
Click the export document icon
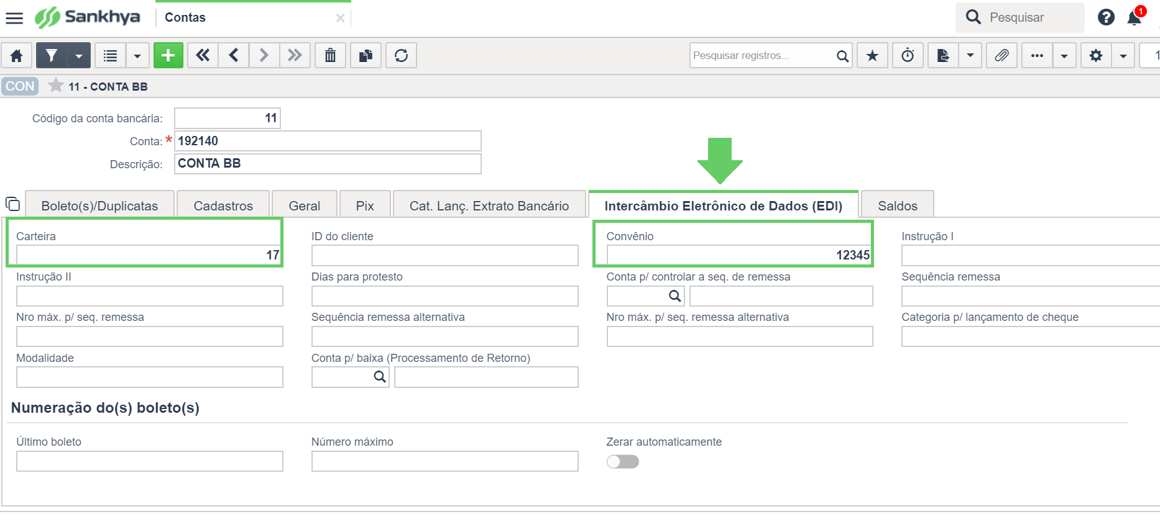[x=943, y=55]
